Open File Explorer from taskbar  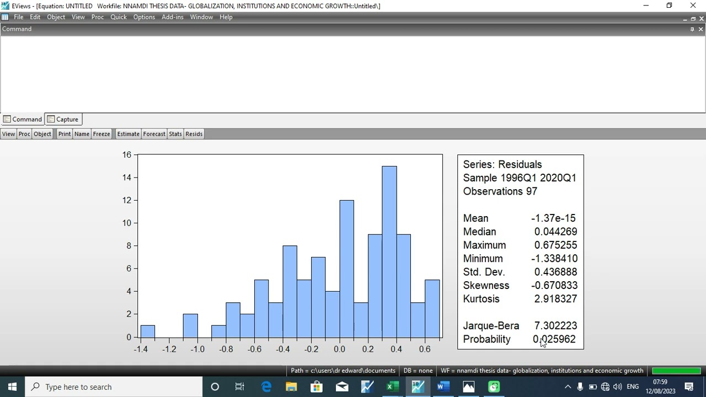(x=291, y=387)
